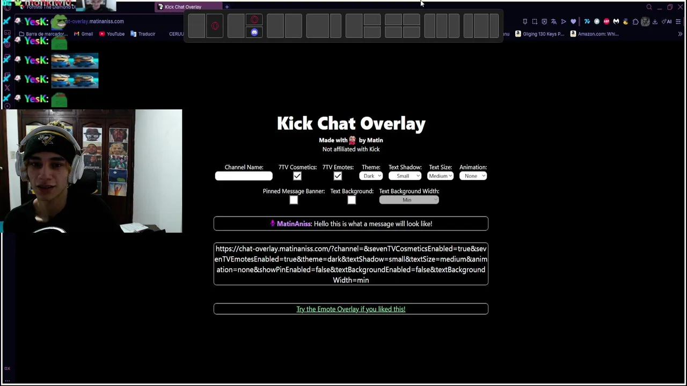Viewport: 687px width, 386px height.
Task: Open the Gliging 130 Keys bookmark
Action: 539,34
